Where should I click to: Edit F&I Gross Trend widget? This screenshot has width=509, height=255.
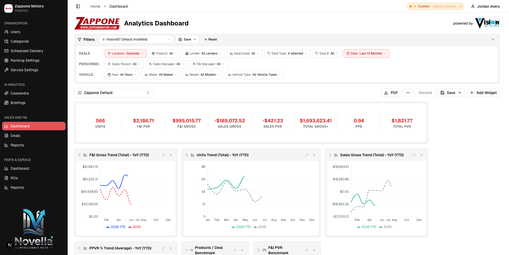click(x=163, y=155)
